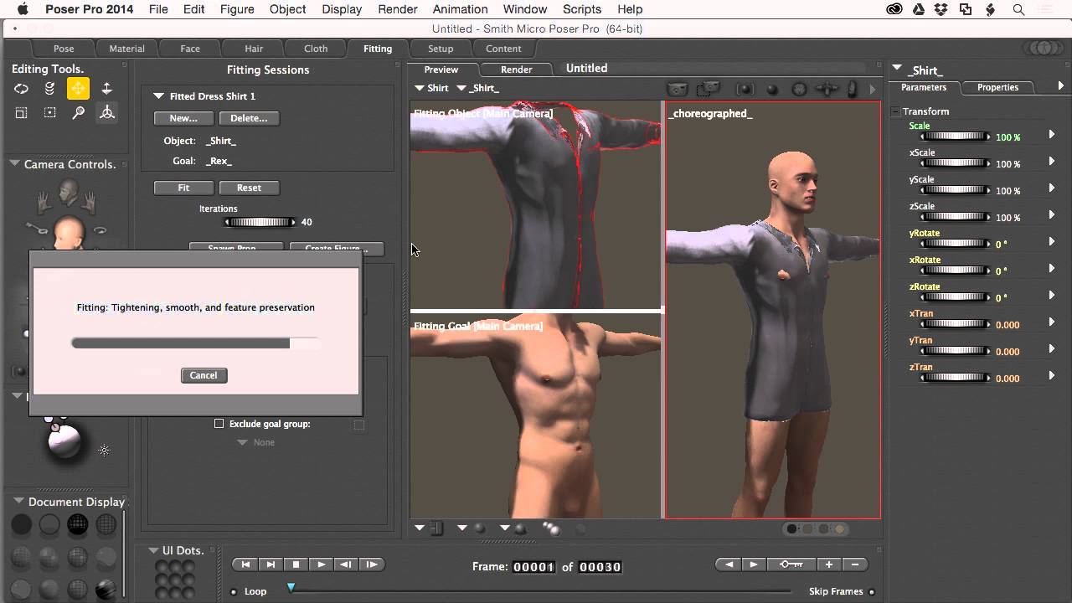The image size is (1072, 603).
Task: Click the bracketed sphere icon in preview toolbar
Action: tap(744, 89)
